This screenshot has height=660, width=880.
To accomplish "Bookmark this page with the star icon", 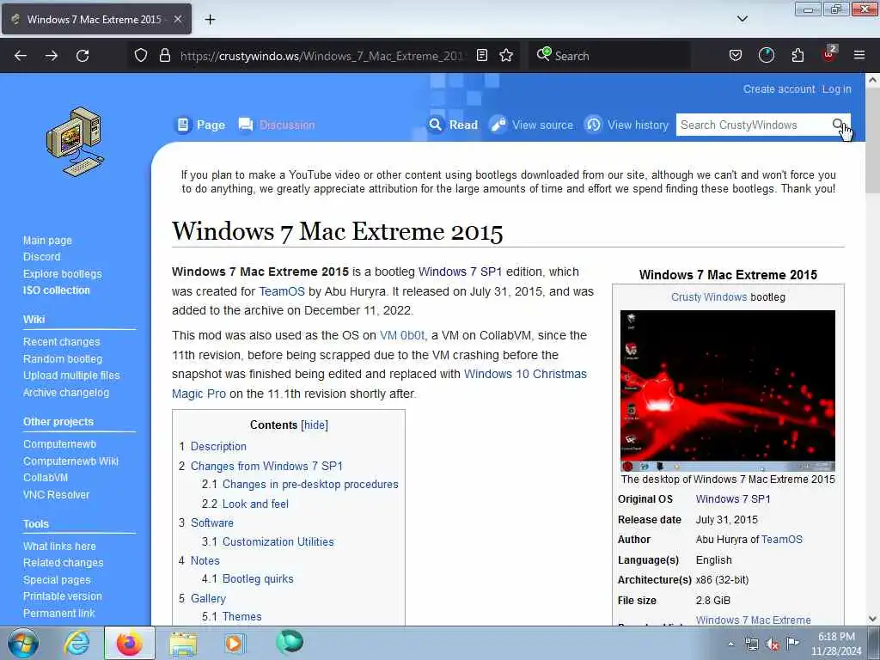I will 506,55.
